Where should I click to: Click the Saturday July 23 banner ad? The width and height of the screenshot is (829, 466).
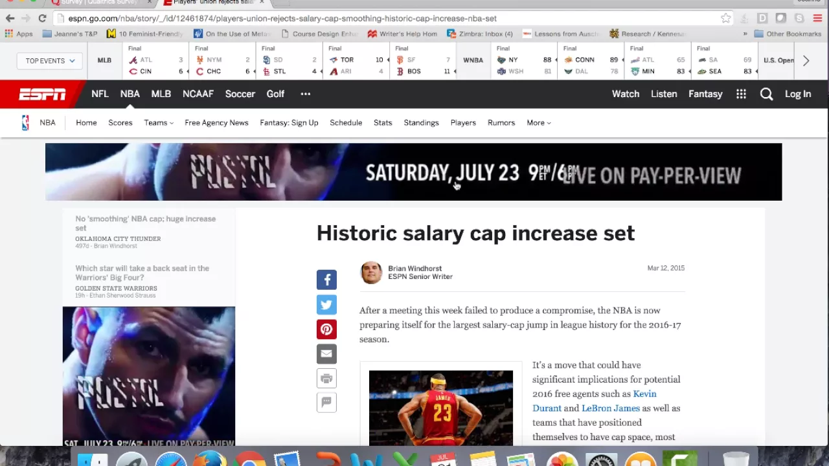414,172
